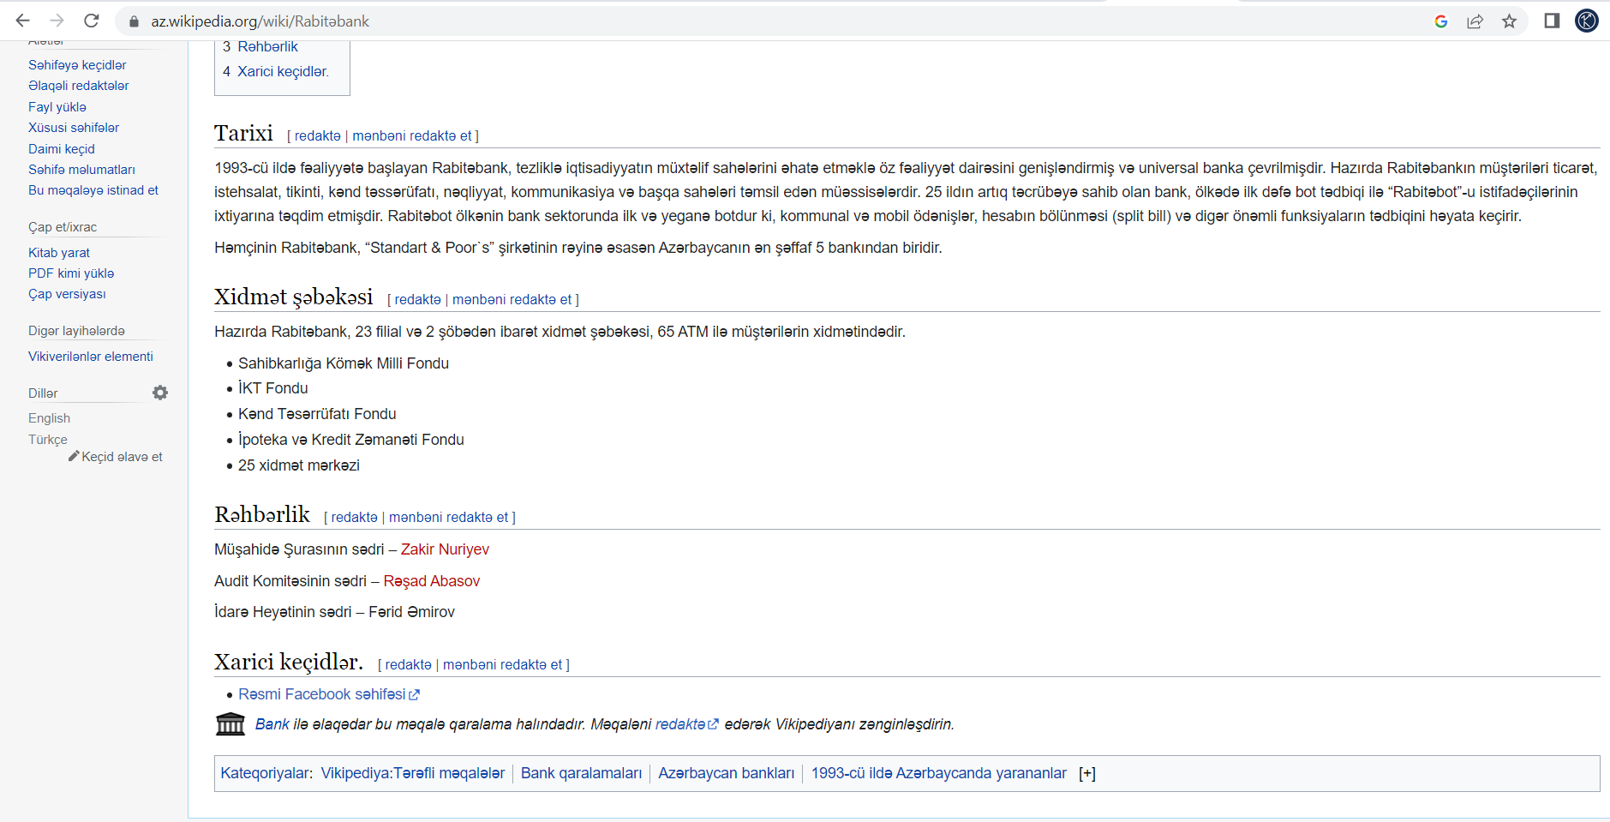Select list item Sahibkarlığa Kömək Milli Fondu
Screen dimensions: 1610x822
(x=344, y=363)
